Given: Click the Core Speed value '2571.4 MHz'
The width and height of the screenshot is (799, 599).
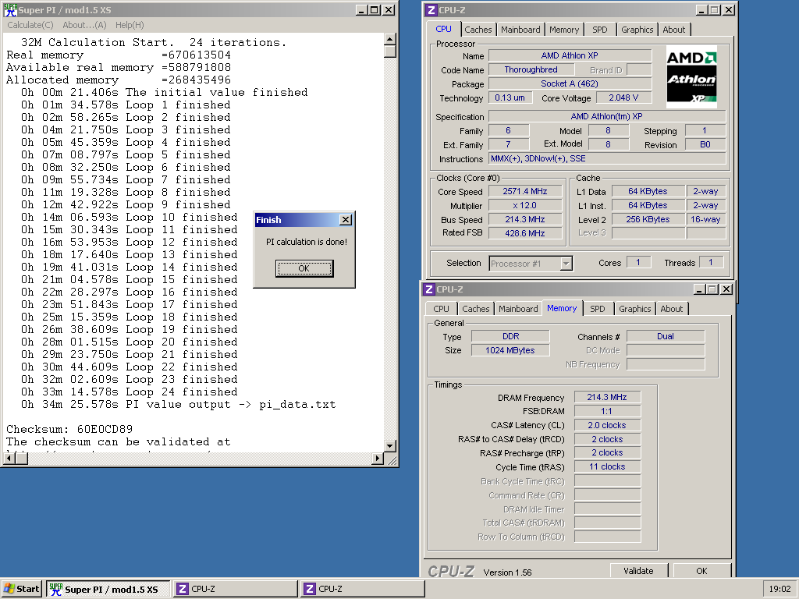Looking at the screenshot, I should 525,192.
